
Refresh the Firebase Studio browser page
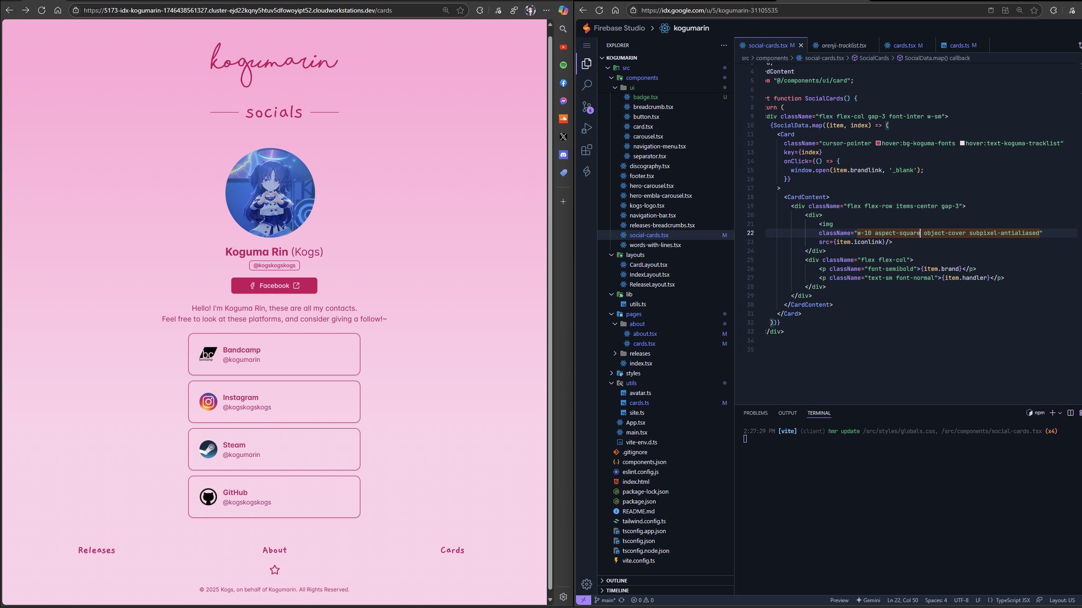coord(599,10)
